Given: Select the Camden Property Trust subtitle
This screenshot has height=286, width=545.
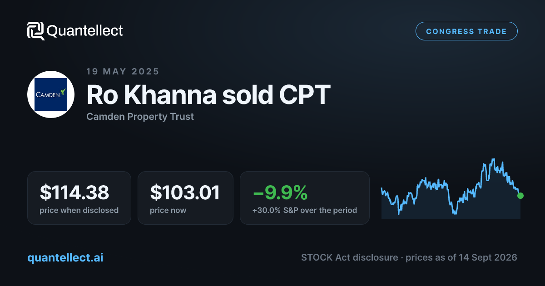Looking at the screenshot, I should [140, 117].
